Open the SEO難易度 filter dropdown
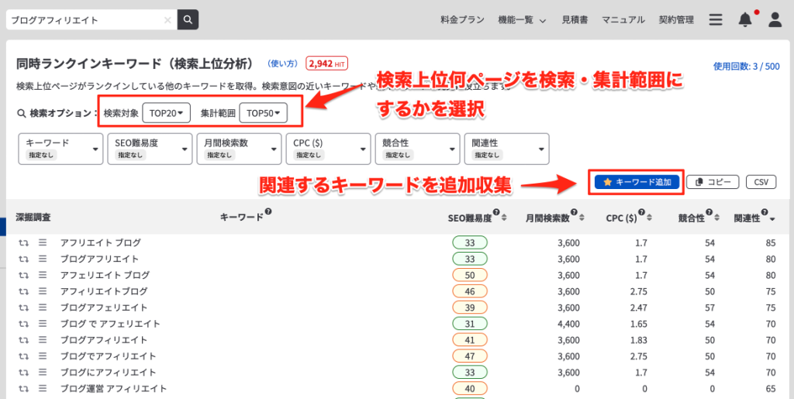Screen dimensions: 794x399 pos(149,149)
